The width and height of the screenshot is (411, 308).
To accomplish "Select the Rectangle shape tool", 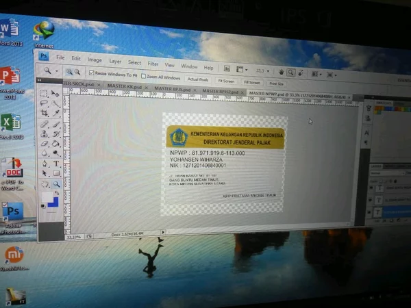I will [56, 173].
